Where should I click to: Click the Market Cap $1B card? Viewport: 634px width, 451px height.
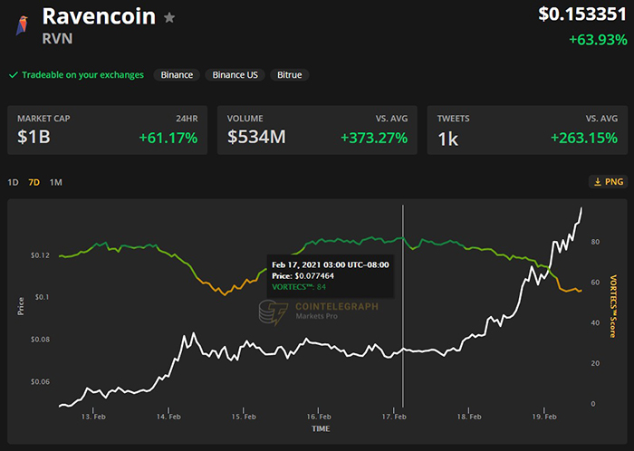tap(107, 130)
